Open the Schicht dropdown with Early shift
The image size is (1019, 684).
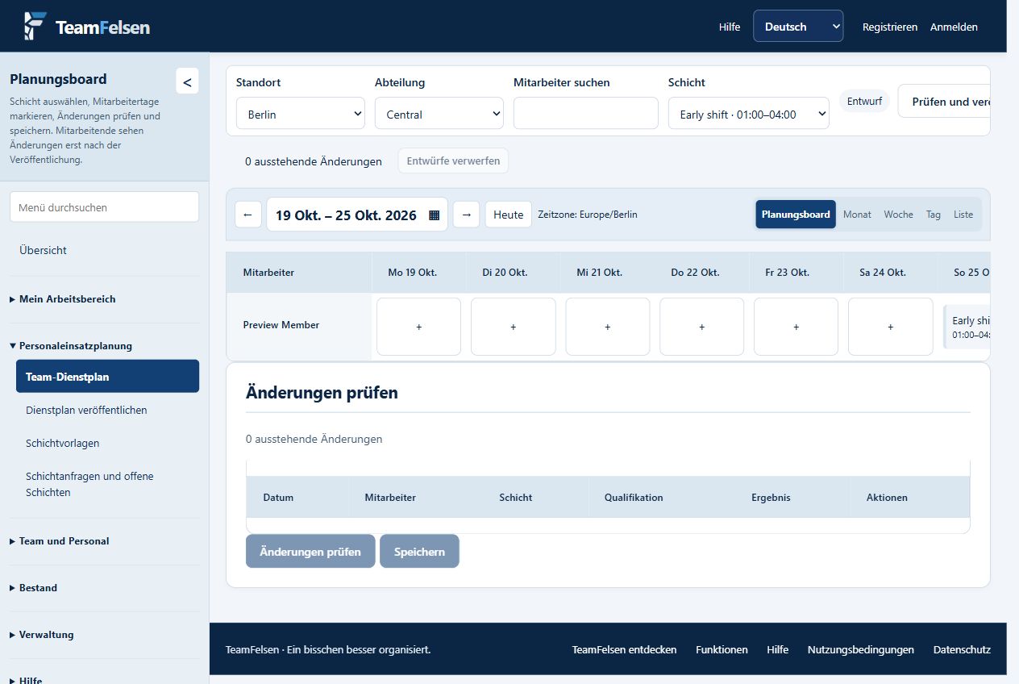749,114
